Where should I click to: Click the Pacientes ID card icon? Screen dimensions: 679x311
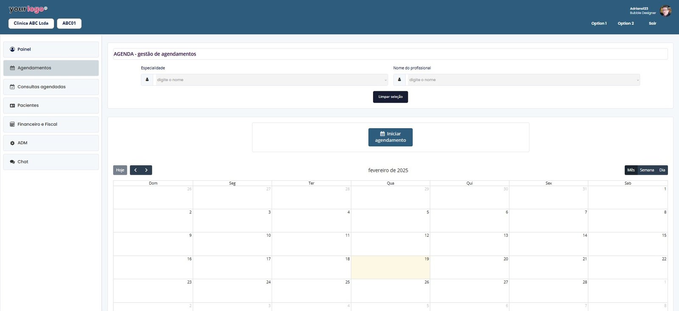coord(12,106)
